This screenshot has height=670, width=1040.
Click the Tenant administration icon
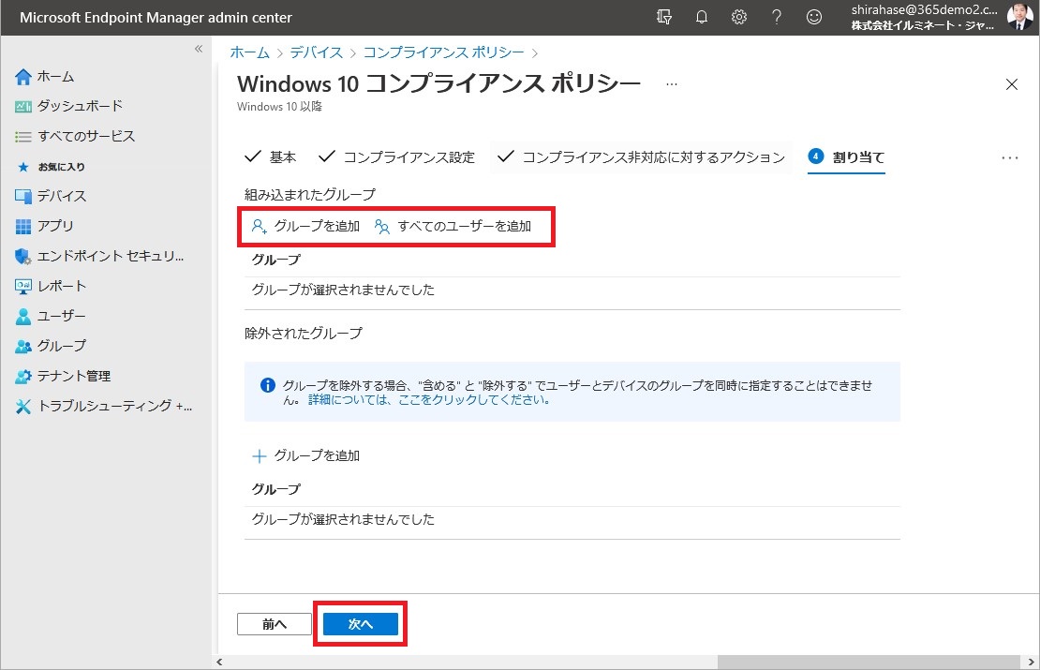click(x=23, y=376)
